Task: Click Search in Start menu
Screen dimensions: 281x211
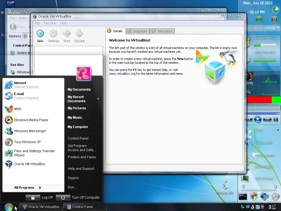Action: (x=73, y=178)
